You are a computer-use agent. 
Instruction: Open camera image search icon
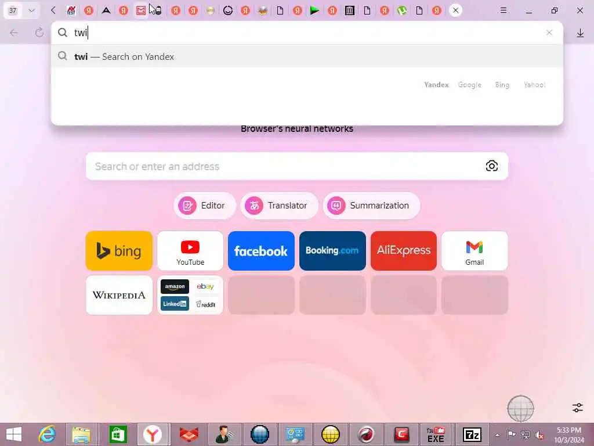pyautogui.click(x=492, y=166)
